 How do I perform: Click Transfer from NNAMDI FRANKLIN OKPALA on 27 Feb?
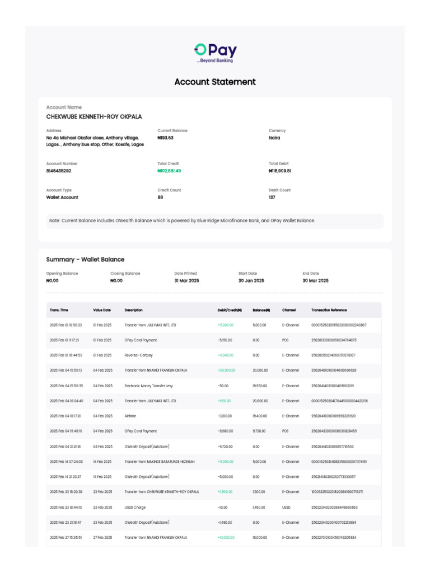(x=156, y=538)
